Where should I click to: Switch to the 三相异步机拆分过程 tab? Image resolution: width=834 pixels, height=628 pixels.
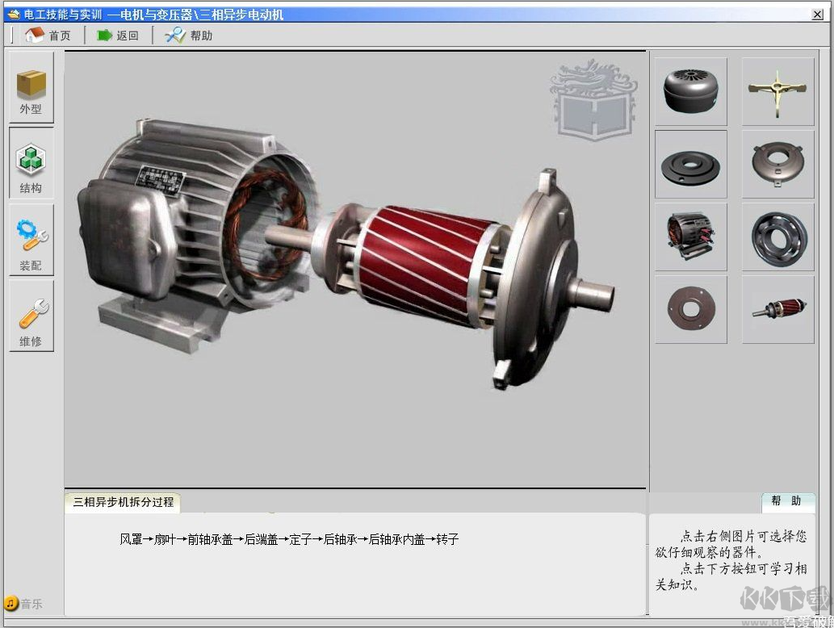point(123,502)
